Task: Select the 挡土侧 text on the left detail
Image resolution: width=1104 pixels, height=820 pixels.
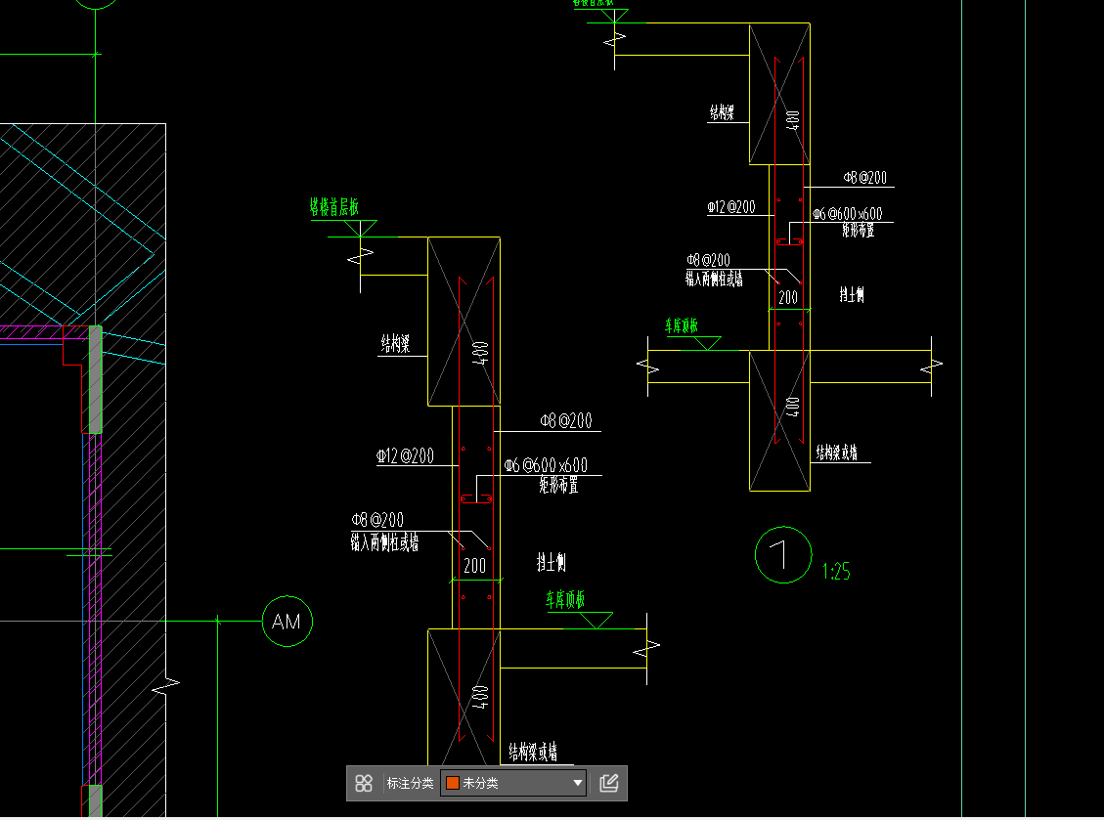Action: [552, 563]
